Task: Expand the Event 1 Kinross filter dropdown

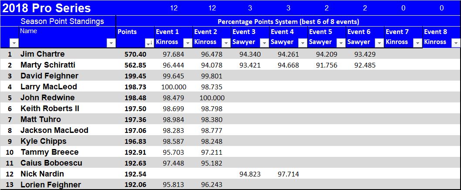Action: pos(188,43)
